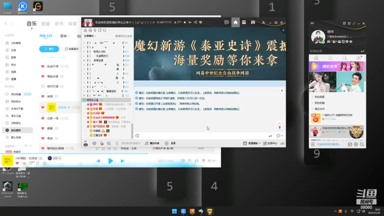Click YY chat message input field
384x216 pixels.
point(203,136)
